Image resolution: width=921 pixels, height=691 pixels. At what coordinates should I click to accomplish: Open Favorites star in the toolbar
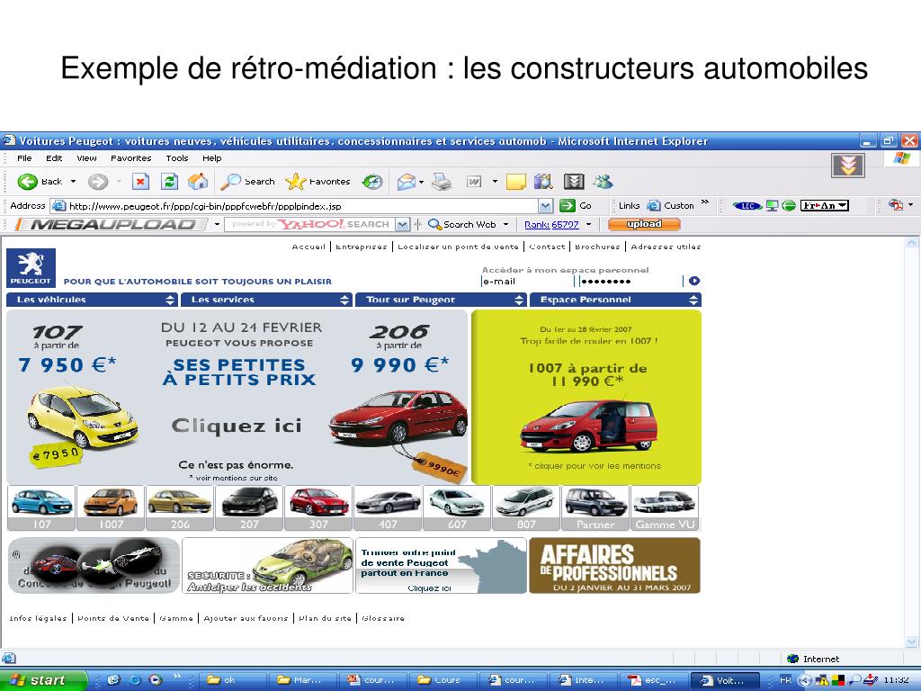(317, 182)
